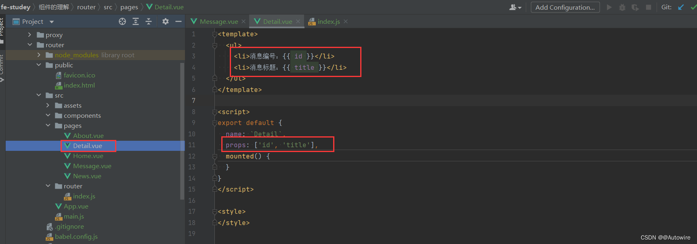Screen dimensions: 697x244
Task: Select About.vue in the pages folder
Action: tap(88, 136)
